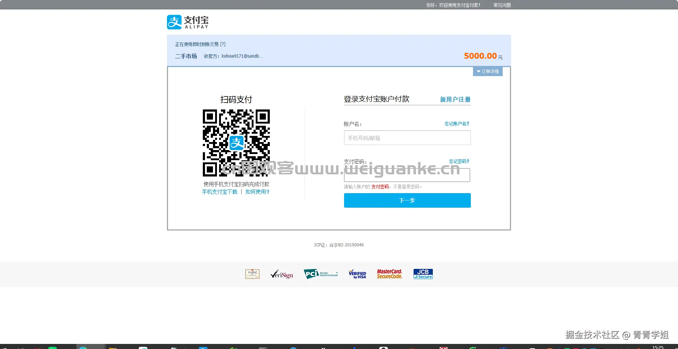Click the 登录支付宝账户付款 heading
678x349 pixels.
tap(376, 99)
